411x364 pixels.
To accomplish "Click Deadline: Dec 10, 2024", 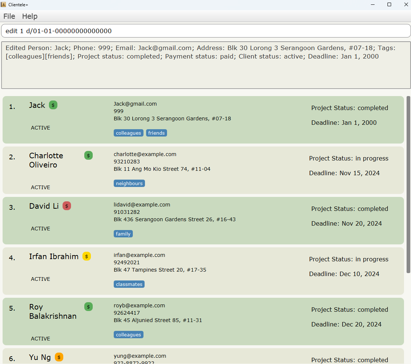I will (x=344, y=274).
